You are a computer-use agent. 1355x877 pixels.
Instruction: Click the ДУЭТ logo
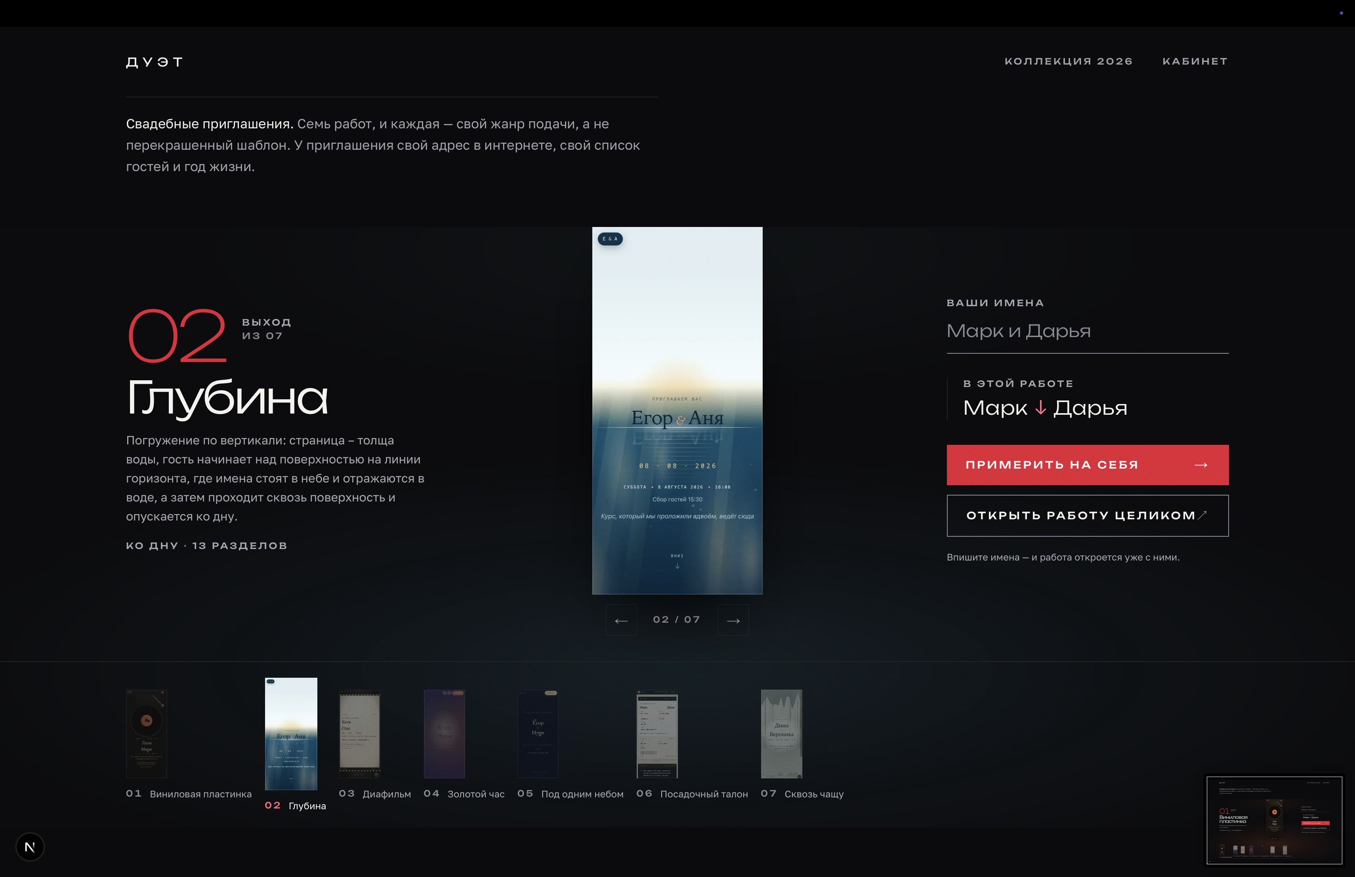(154, 61)
